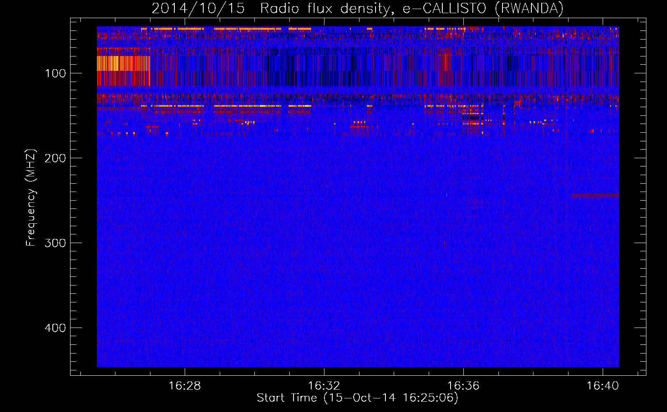This screenshot has width=667, height=412.
Task: Click the "300" frequency tick label
Action: pos(56,243)
